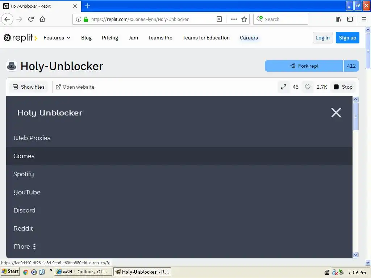This screenshot has height=278, width=371.
Task: Go back to the previous page
Action: (x=7, y=19)
